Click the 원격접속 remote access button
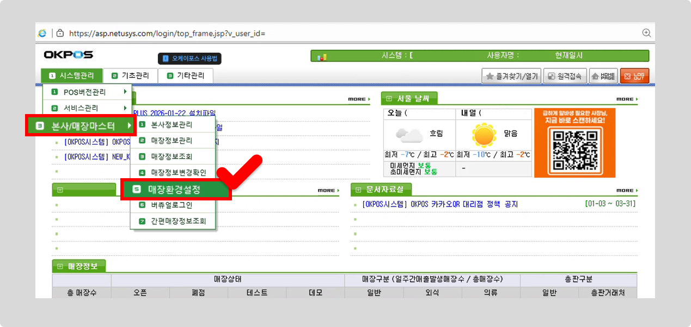The height and width of the screenshot is (327, 691). tap(565, 77)
